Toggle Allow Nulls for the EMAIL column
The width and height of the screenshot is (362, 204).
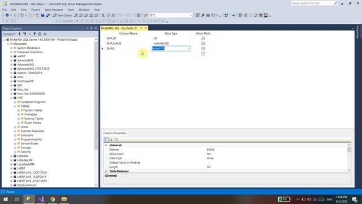tap(203, 49)
